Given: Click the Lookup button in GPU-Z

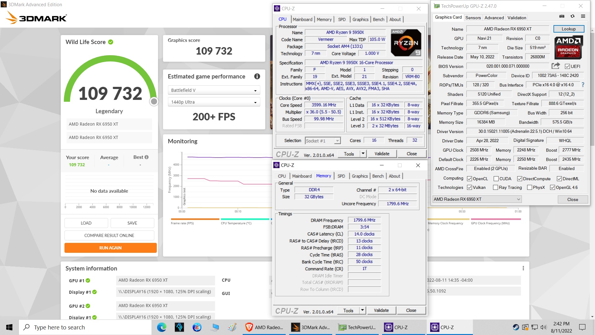Looking at the screenshot, I should [x=569, y=29].
